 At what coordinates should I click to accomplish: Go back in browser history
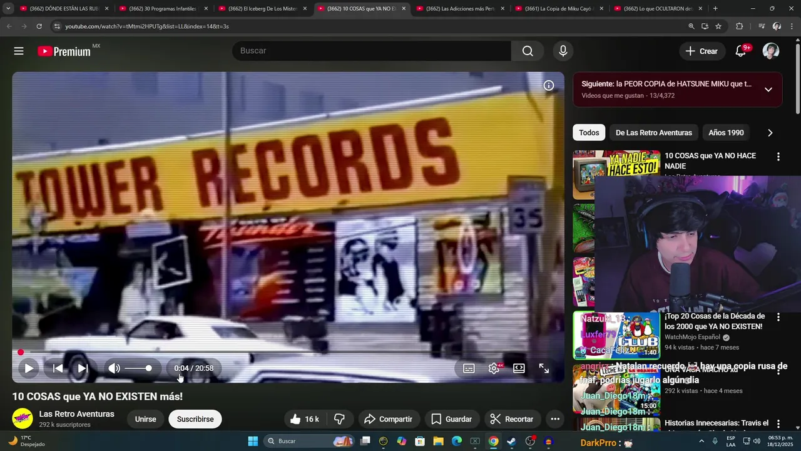click(9, 26)
